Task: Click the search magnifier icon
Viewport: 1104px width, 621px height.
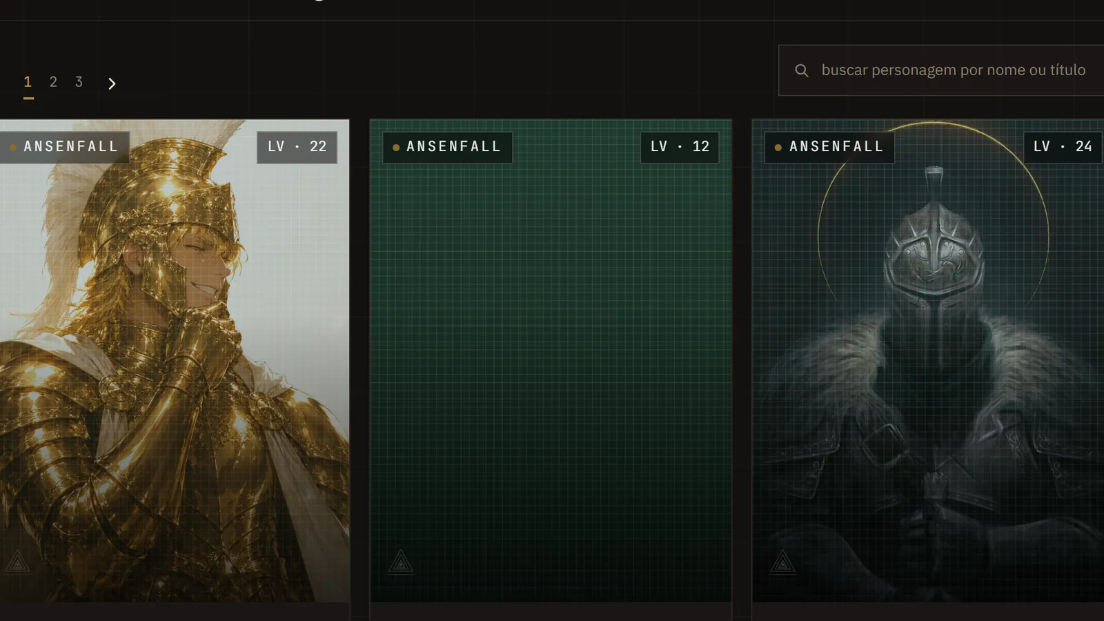Action: click(801, 70)
